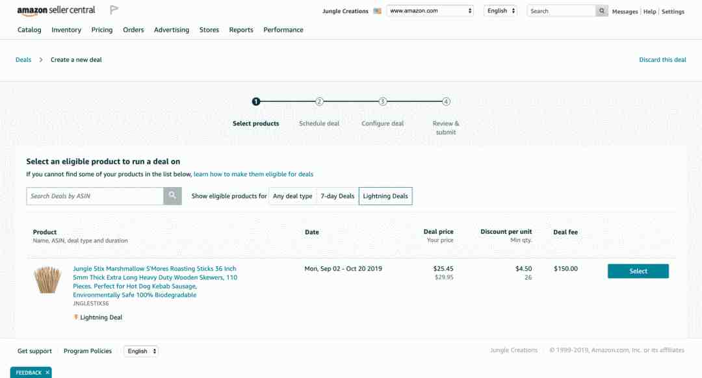Click the Select products step label
Viewport: 702px width, 378px height.
(255, 123)
